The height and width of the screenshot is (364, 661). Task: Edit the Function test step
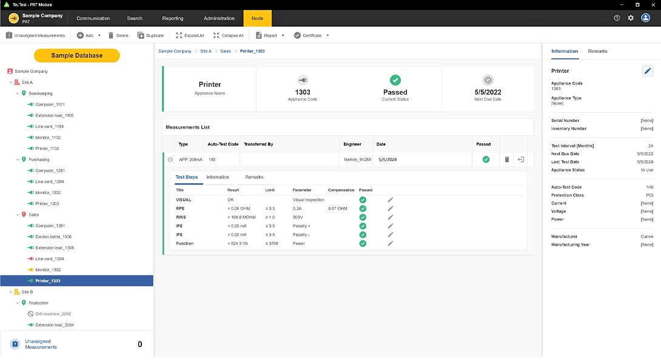[391, 243]
